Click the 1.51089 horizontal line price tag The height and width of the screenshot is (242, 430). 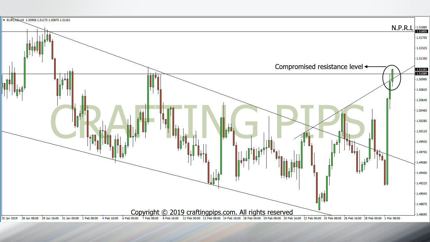[422, 74]
